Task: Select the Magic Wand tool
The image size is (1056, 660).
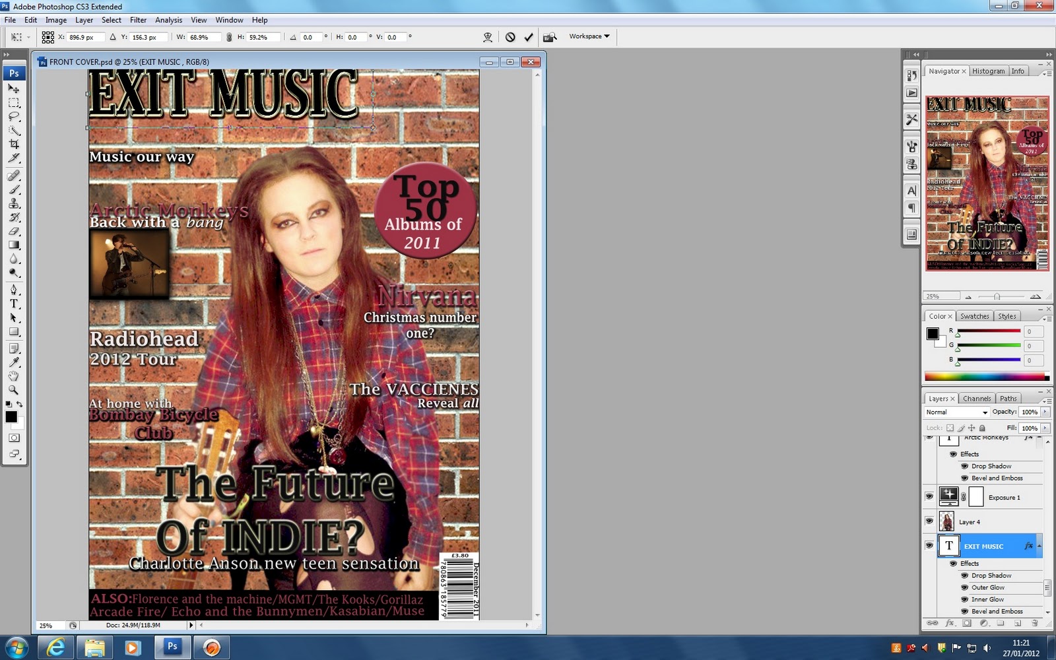Action: tap(14, 131)
